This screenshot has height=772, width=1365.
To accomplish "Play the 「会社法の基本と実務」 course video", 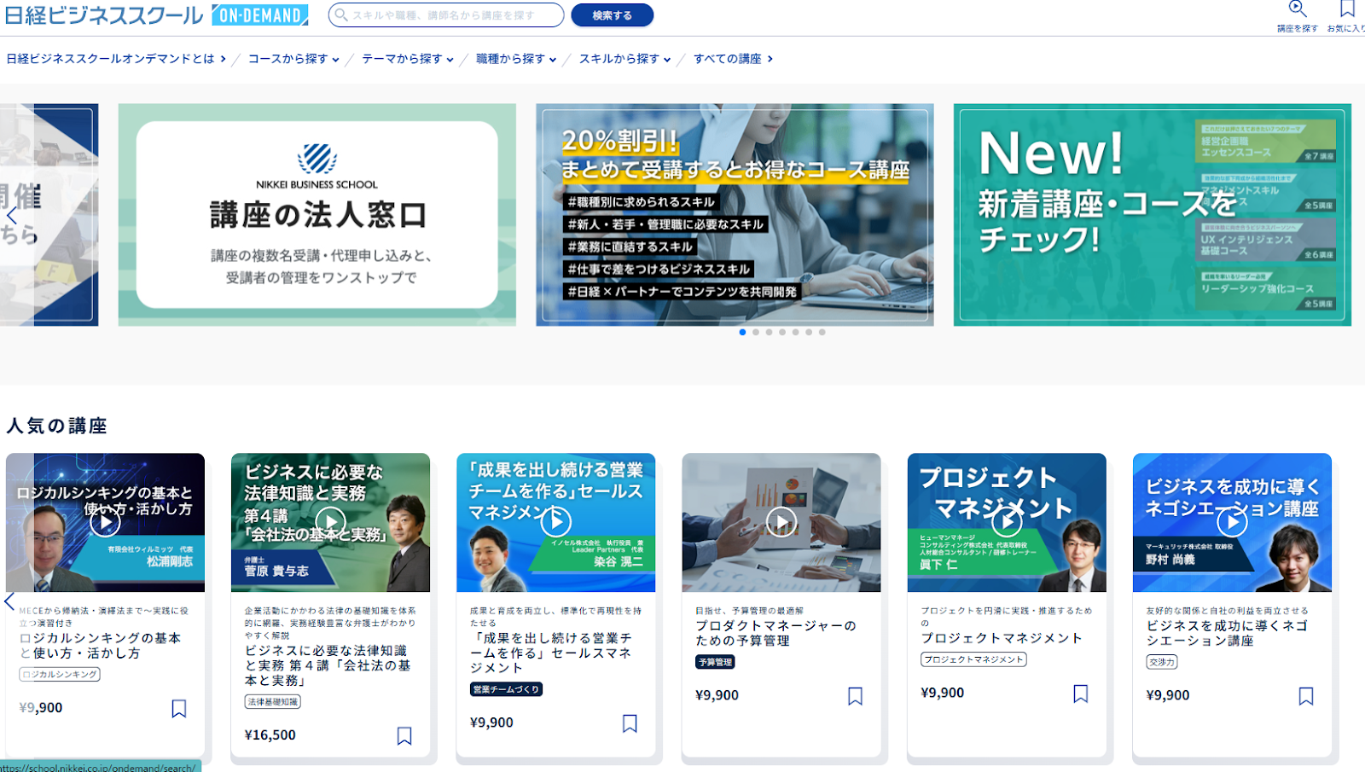I will 330,522.
